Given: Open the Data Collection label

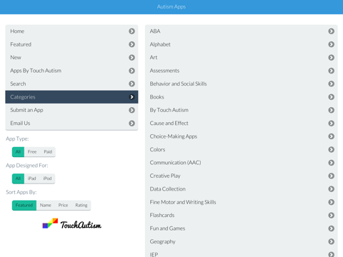Looking at the screenshot, I should pos(168,189).
